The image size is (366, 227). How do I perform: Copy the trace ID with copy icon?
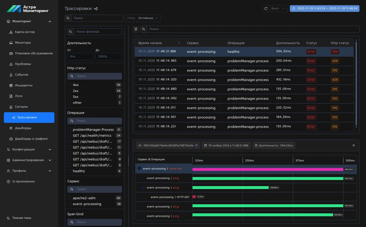[x=196, y=146]
